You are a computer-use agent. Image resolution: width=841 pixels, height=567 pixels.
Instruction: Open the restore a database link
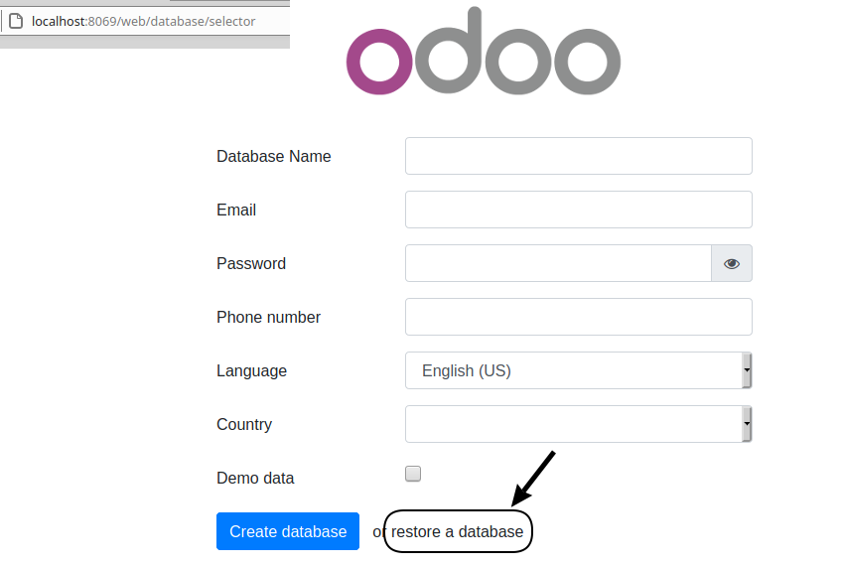[457, 531]
